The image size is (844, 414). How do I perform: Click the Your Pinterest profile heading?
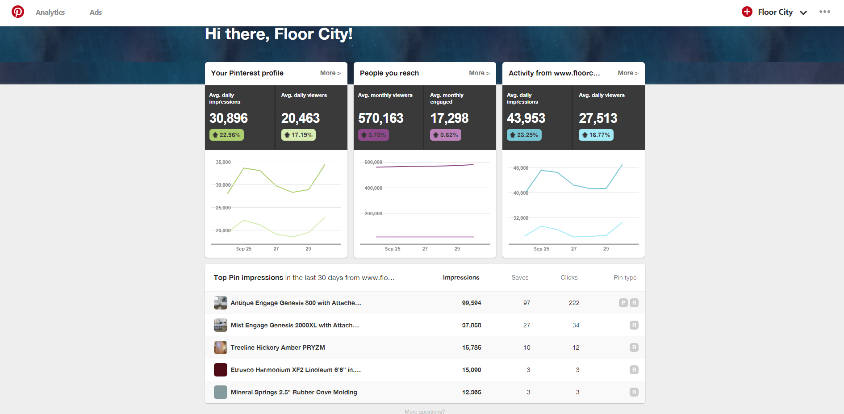pyautogui.click(x=247, y=73)
